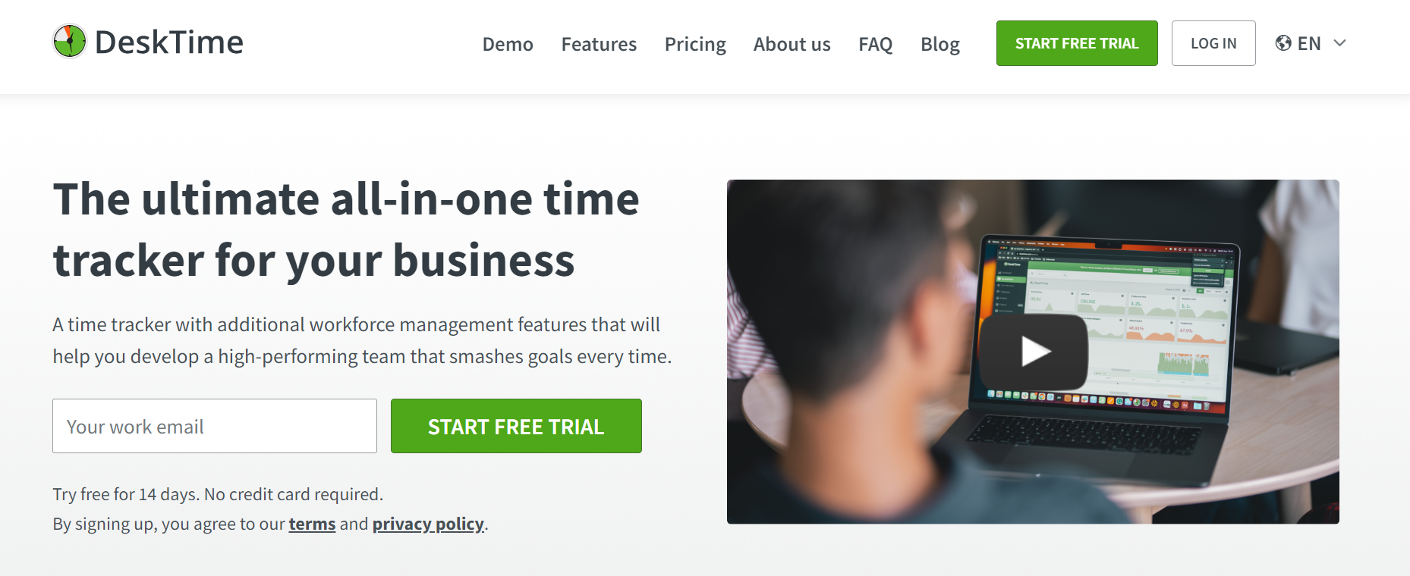Open the Pricing page
The height and width of the screenshot is (576, 1410).
pyautogui.click(x=695, y=44)
